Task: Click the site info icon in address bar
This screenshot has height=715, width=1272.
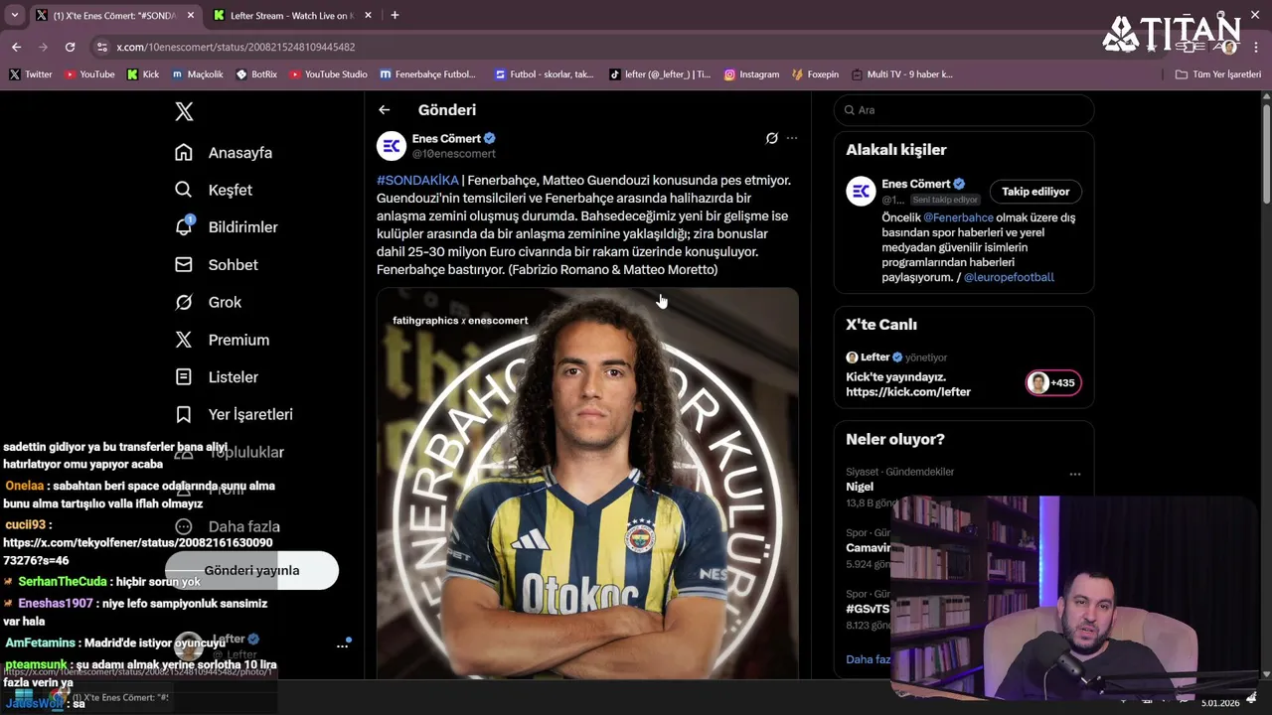Action: coord(101,47)
